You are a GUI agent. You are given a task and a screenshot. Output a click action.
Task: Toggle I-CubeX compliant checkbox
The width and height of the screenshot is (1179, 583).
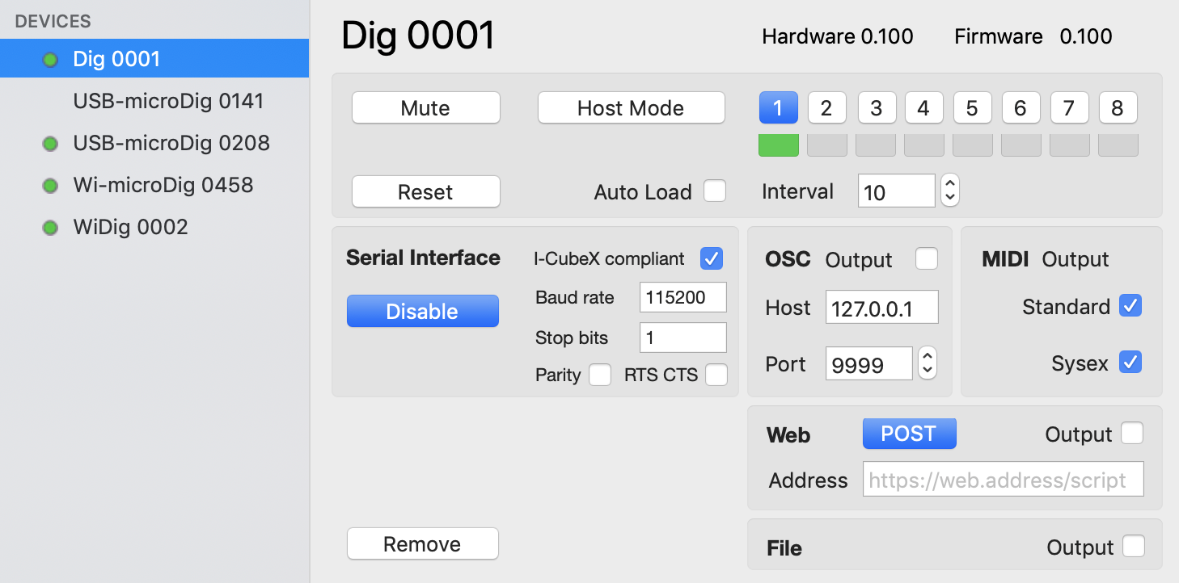tap(712, 258)
